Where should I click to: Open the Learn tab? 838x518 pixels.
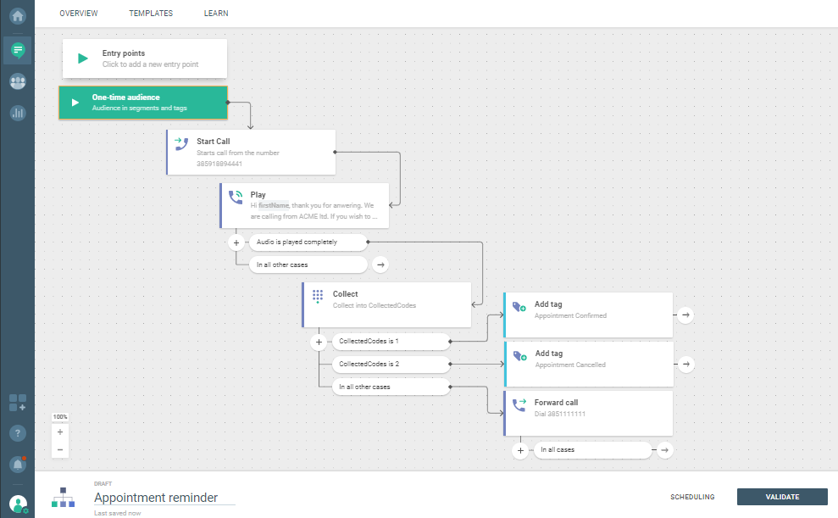216,14
